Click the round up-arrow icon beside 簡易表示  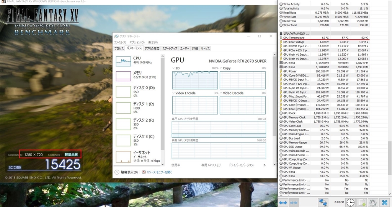click(117, 172)
